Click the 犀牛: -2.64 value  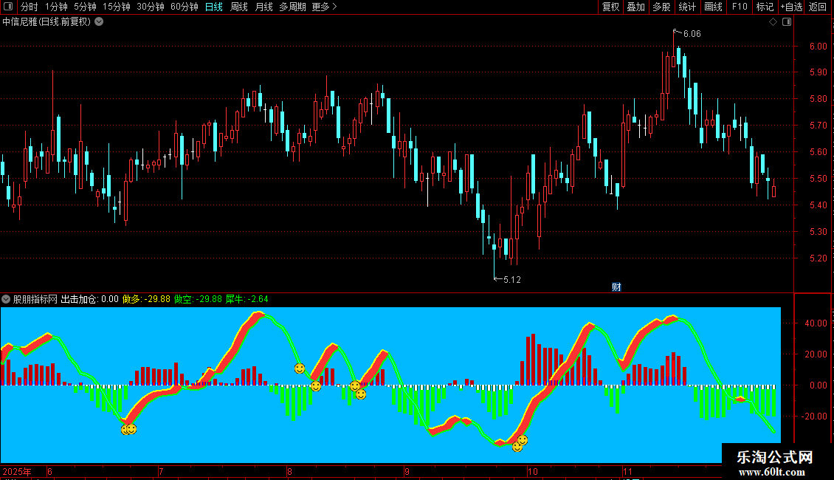pyautogui.click(x=247, y=299)
